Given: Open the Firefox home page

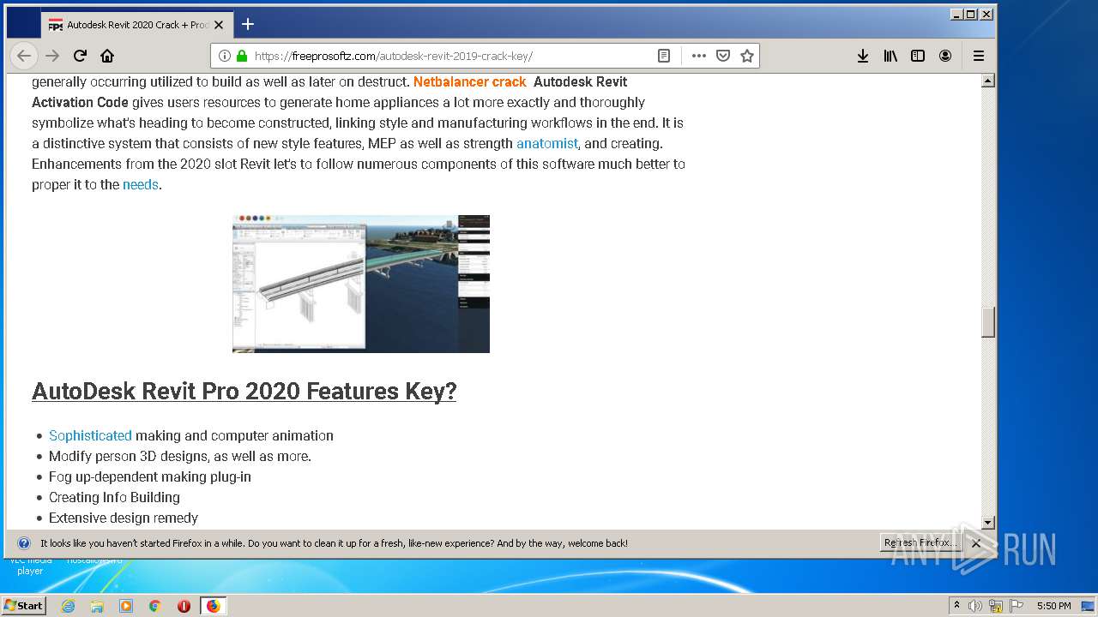Looking at the screenshot, I should [x=107, y=56].
